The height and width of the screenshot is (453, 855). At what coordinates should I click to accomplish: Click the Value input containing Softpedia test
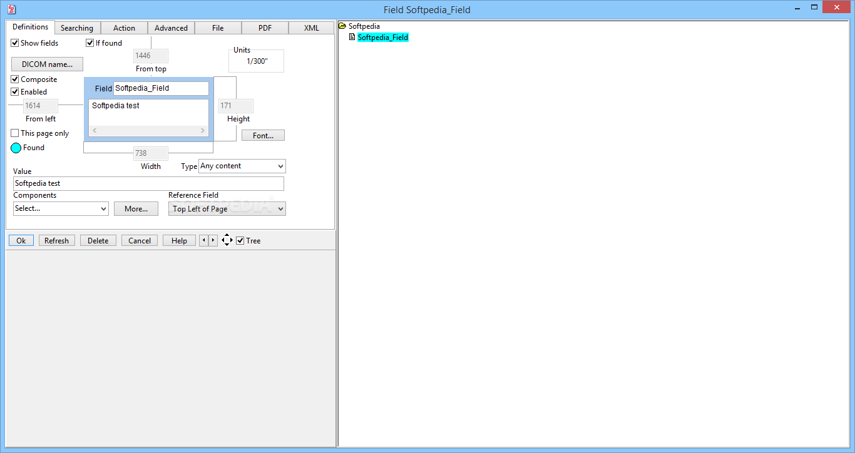[148, 183]
